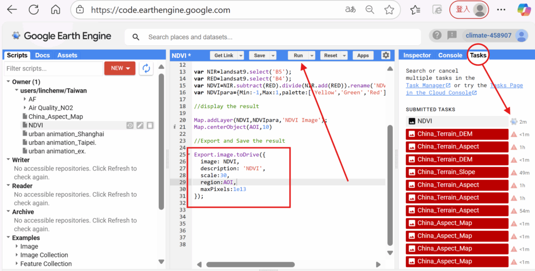This screenshot has height=271, width=535.
Task: Click the Google Earth Engine logo
Action: tap(62, 36)
